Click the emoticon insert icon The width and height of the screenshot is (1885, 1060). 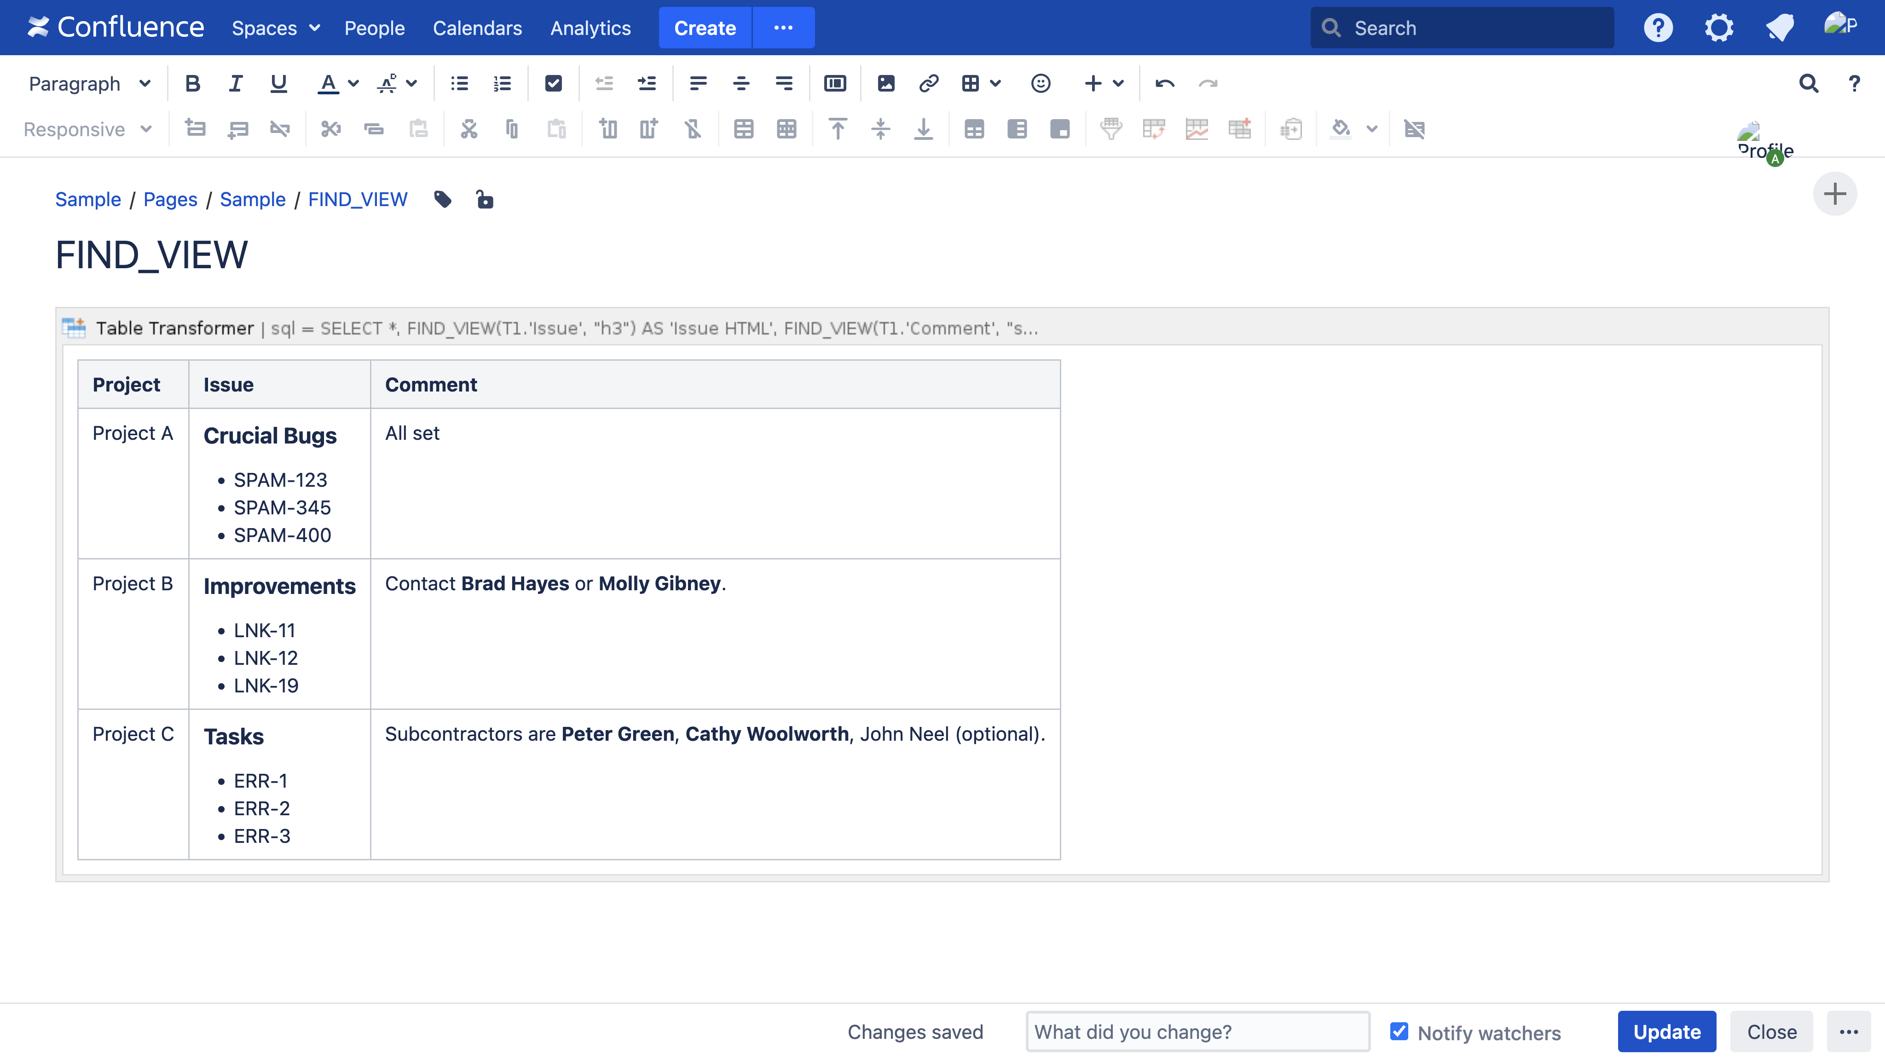point(1041,83)
